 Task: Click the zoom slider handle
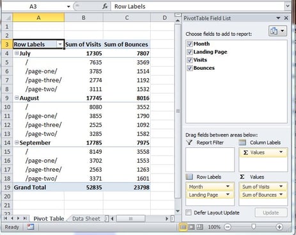pos(253,227)
